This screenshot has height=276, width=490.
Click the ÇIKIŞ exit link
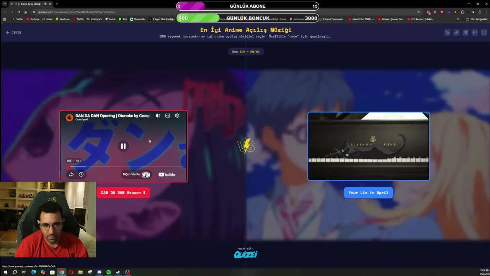click(x=14, y=33)
